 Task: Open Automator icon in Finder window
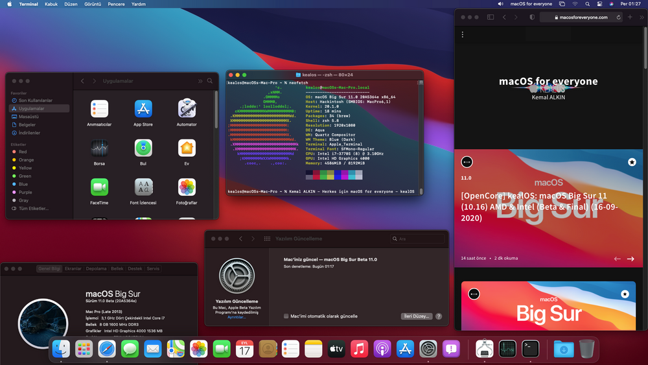pos(187,108)
